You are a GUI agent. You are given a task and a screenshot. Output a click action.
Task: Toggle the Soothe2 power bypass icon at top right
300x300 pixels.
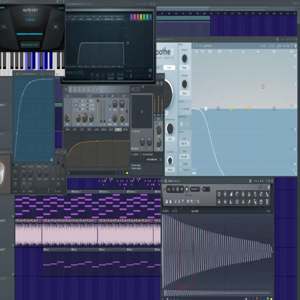[x=295, y=46]
